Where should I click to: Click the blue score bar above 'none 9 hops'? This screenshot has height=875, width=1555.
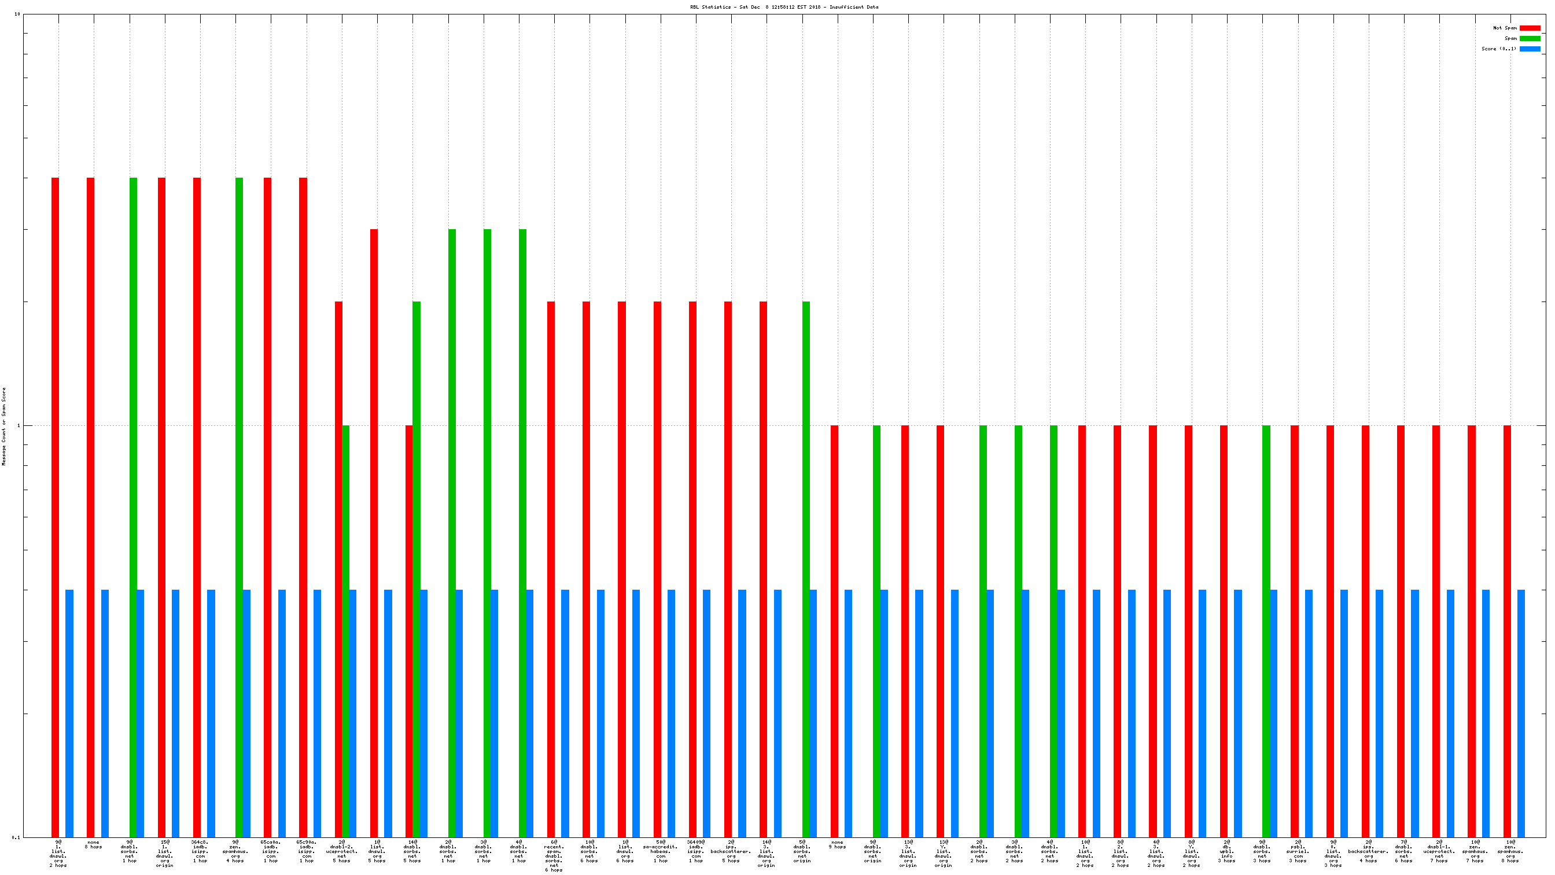[x=848, y=713]
